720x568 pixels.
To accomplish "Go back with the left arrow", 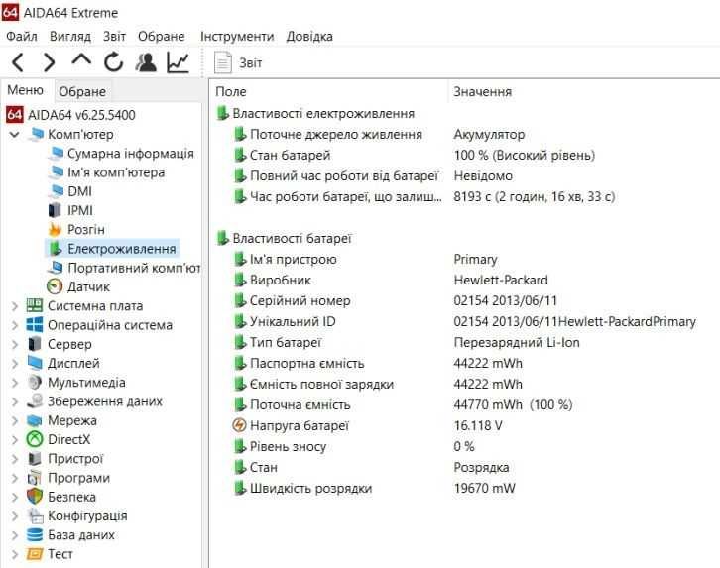I will pos(18,62).
